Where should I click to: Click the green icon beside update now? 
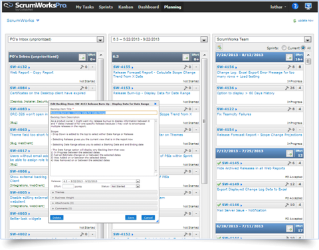point(294,21)
